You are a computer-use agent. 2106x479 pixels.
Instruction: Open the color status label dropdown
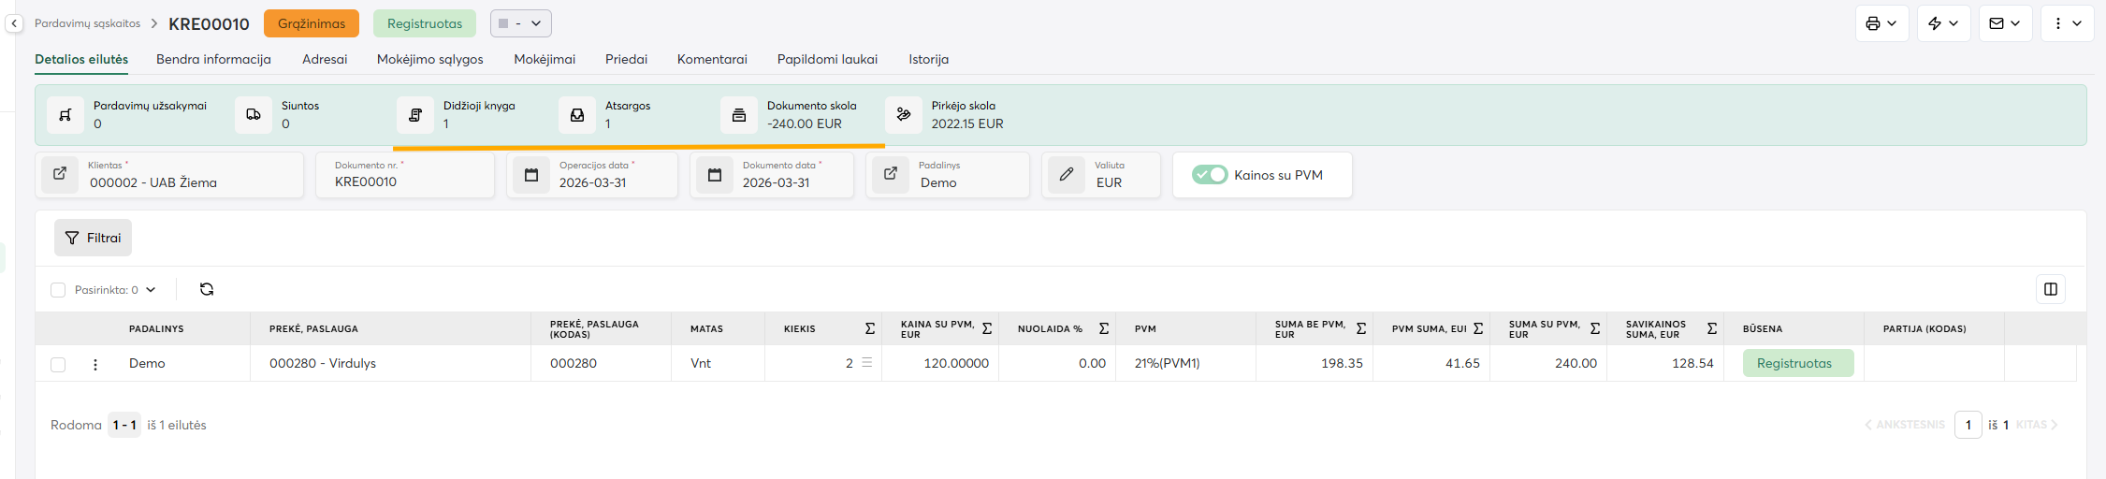(x=520, y=23)
